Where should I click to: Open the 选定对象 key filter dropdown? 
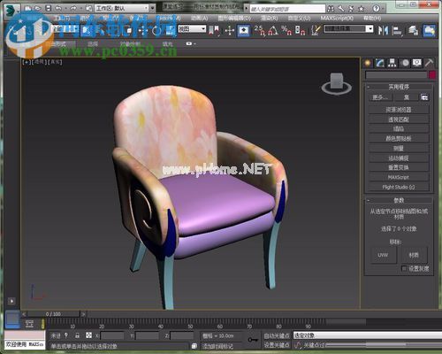[x=367, y=335]
